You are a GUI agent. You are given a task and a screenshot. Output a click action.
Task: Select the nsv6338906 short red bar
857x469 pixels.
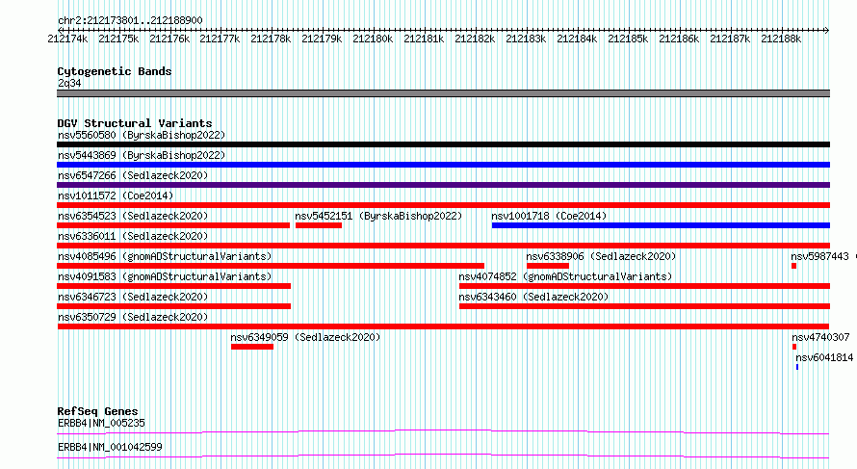click(548, 266)
